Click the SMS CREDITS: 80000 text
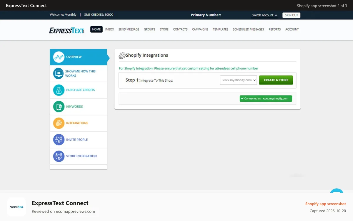The image size is (353, 221). point(99,15)
